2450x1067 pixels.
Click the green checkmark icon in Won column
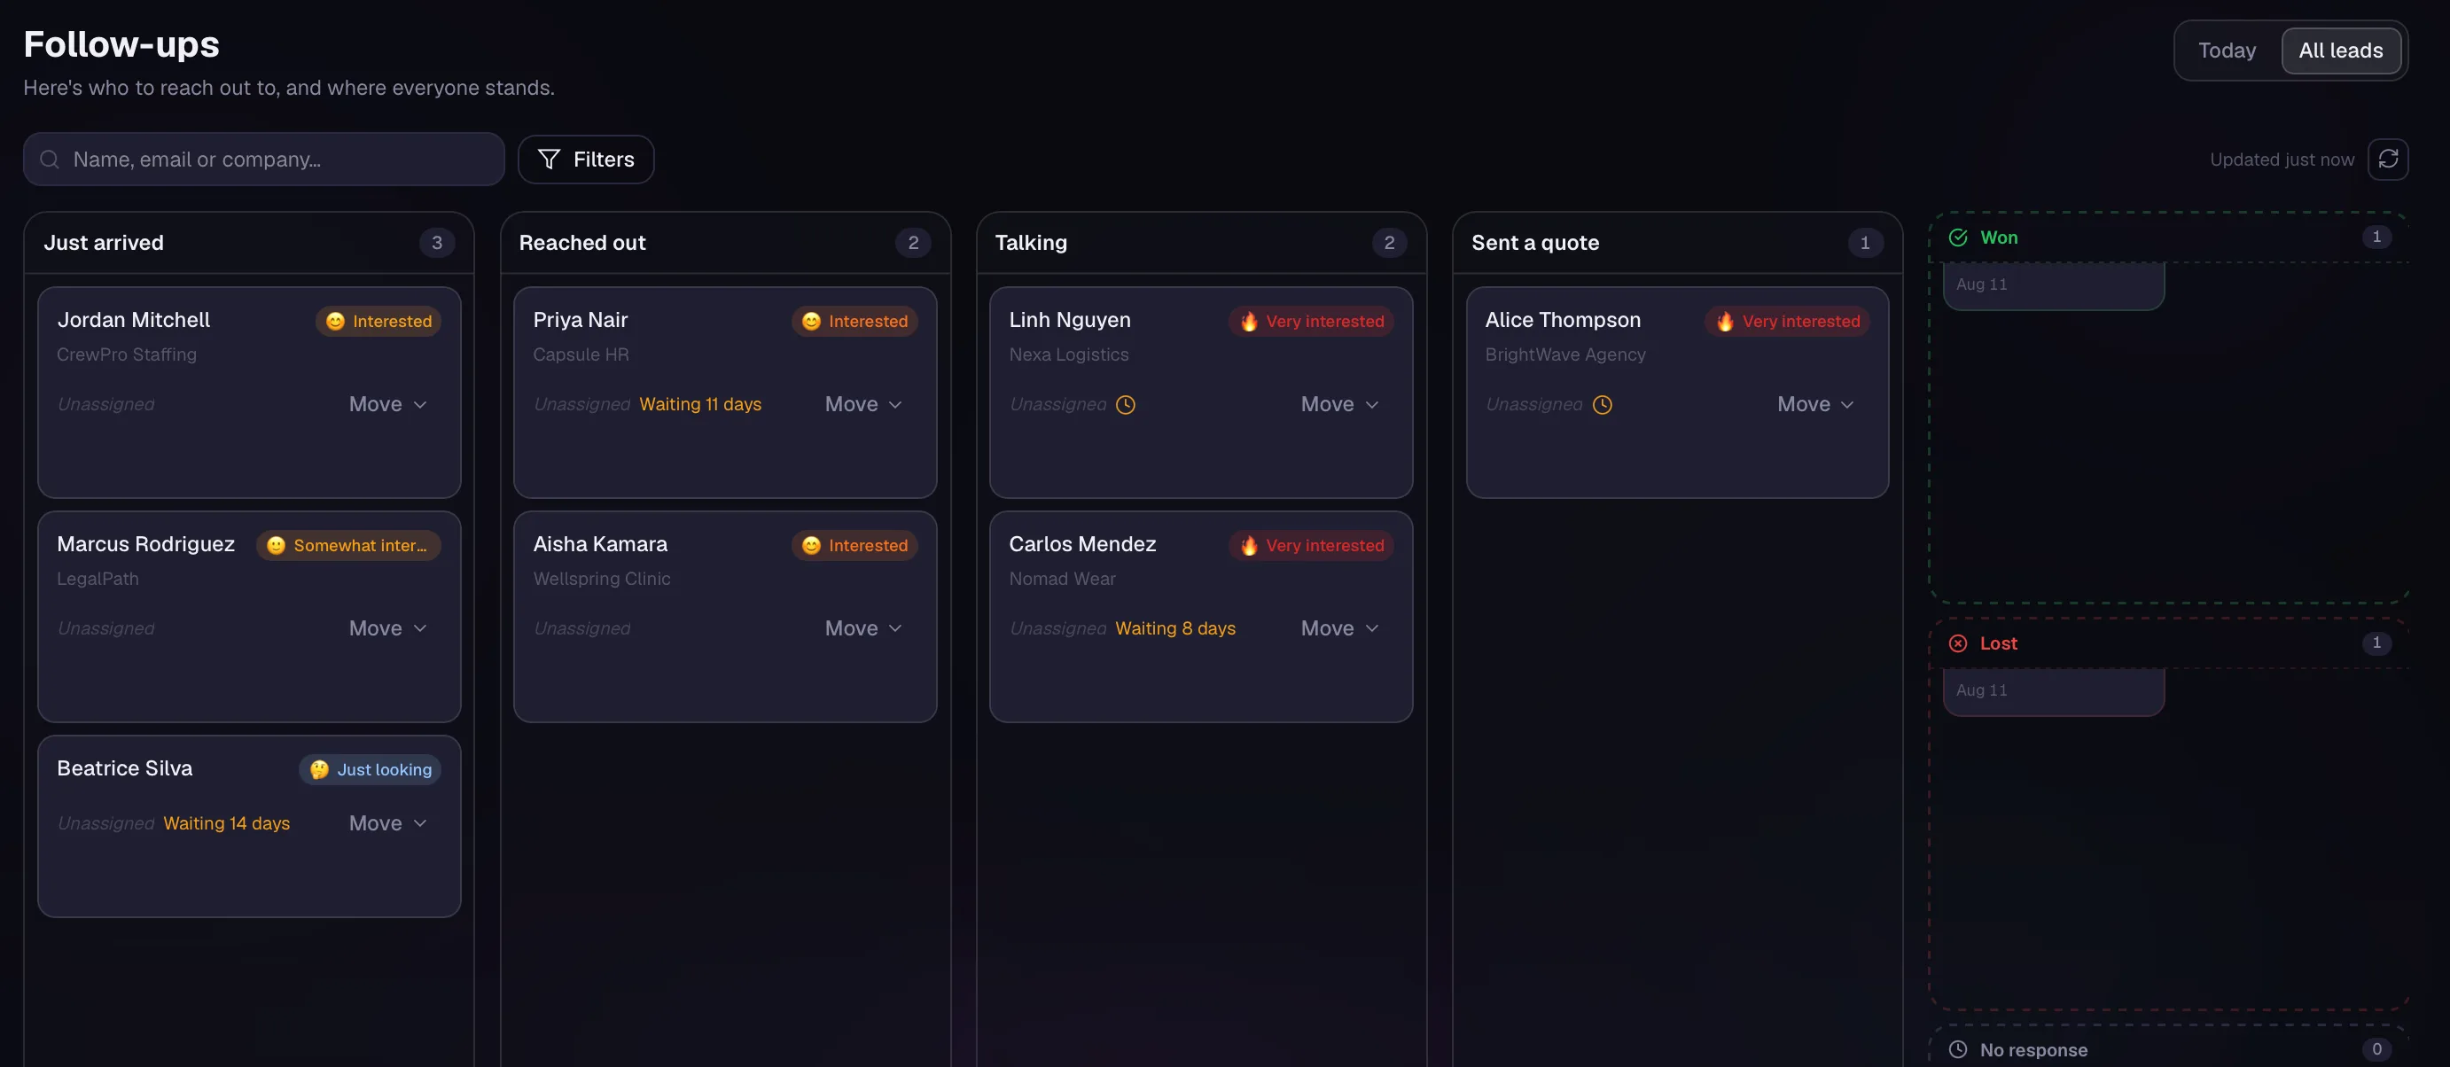coord(1957,238)
